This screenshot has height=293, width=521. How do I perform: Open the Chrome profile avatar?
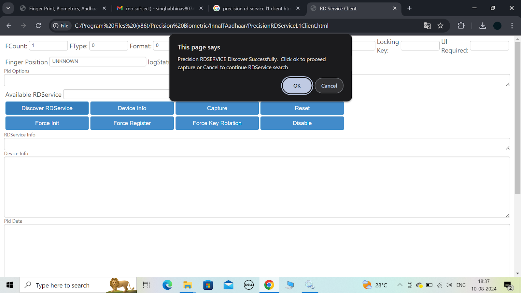point(497,26)
